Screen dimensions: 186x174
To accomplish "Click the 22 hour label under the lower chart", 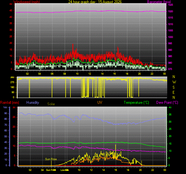I will tap(152, 170).
